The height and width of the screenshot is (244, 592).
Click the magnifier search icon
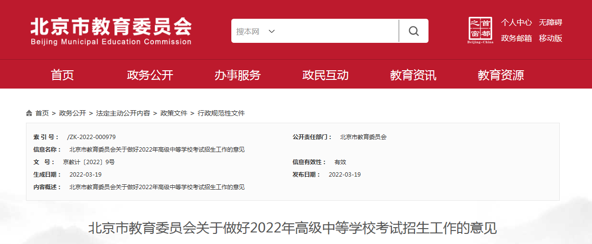414,31
